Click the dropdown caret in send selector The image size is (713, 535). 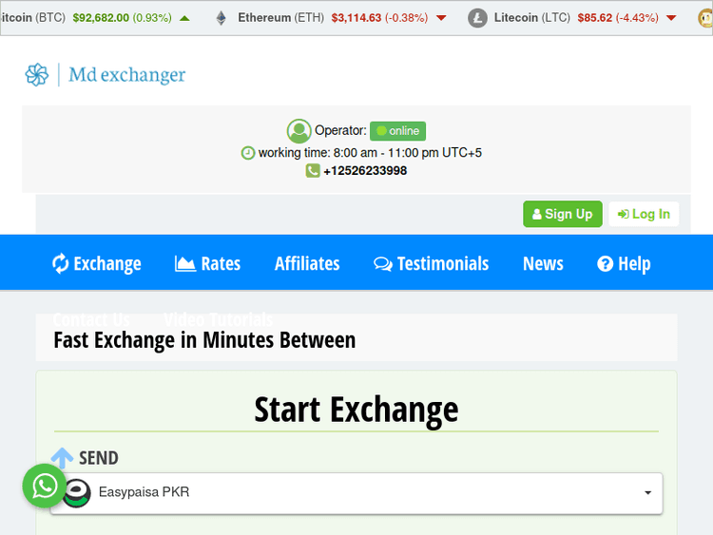pos(648,493)
